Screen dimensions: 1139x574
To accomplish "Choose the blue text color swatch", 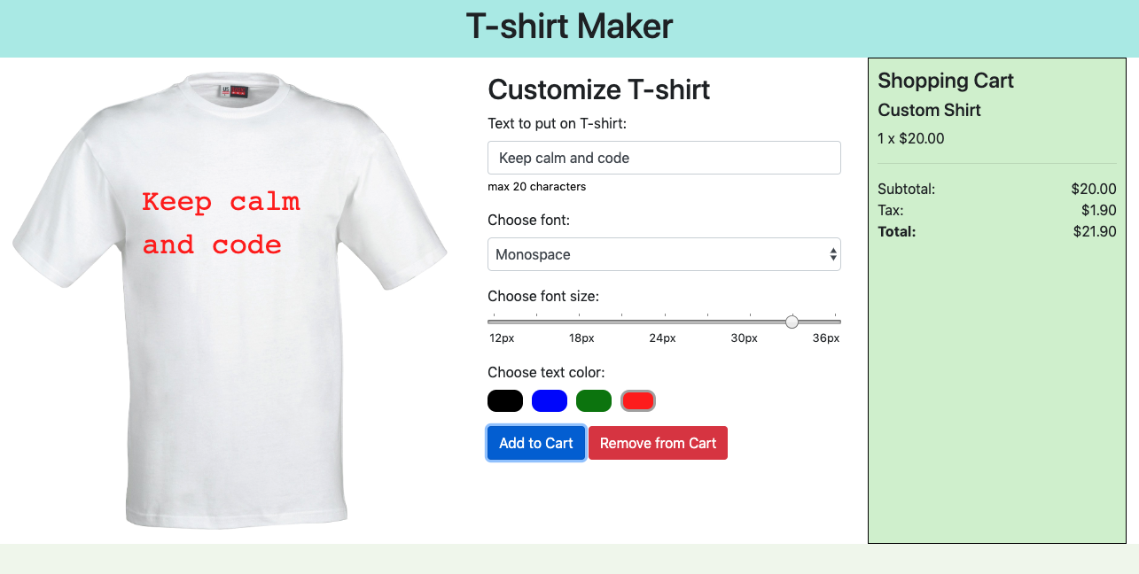I will pos(550,400).
